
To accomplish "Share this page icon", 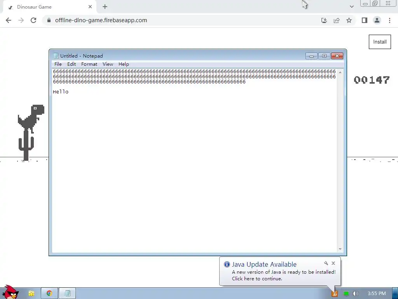I will pyautogui.click(x=337, y=20).
